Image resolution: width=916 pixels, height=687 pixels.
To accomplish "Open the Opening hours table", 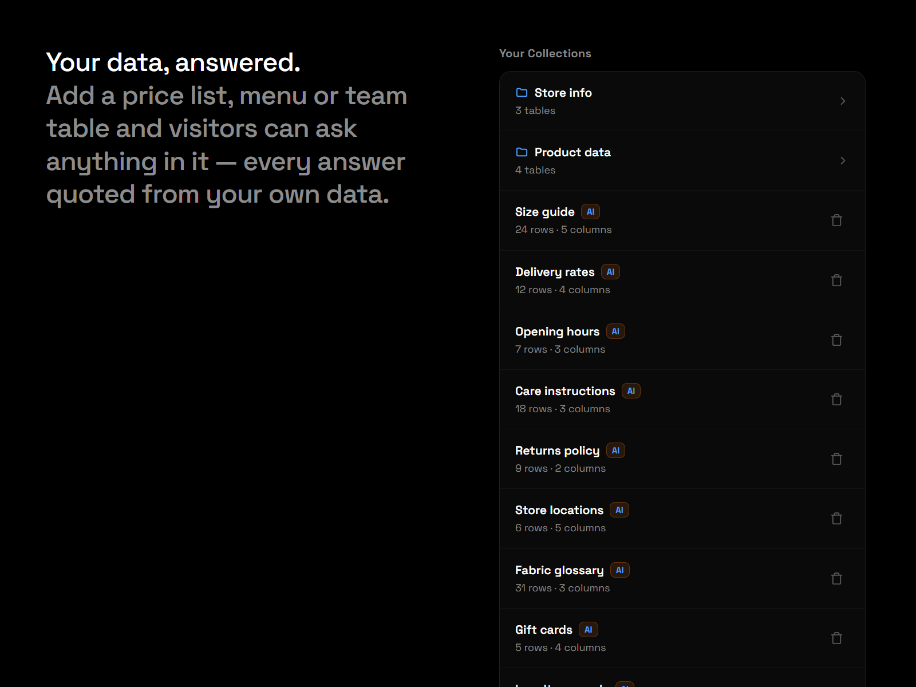I will click(x=682, y=340).
